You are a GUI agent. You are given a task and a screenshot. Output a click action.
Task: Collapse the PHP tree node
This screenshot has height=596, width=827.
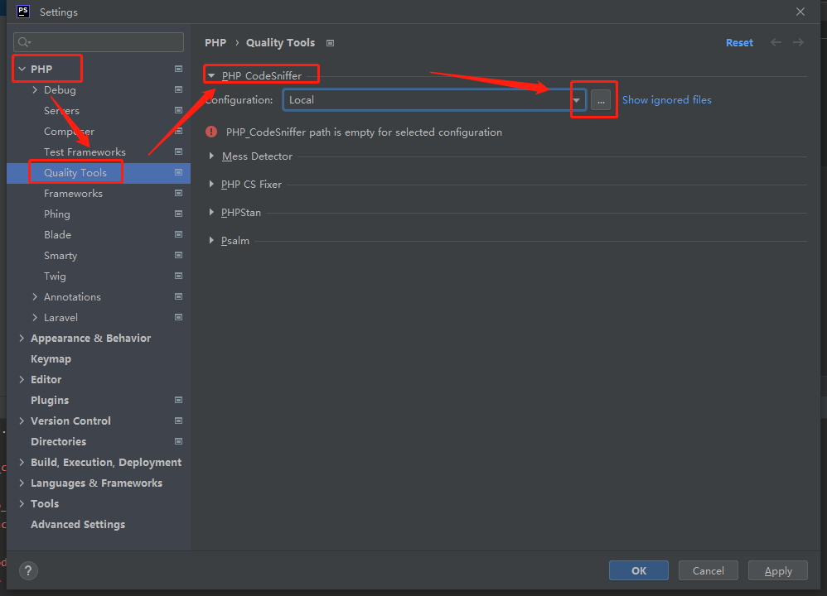pos(22,69)
